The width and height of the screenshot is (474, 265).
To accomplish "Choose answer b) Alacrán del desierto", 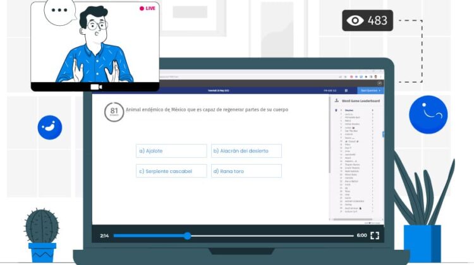I will click(246, 151).
